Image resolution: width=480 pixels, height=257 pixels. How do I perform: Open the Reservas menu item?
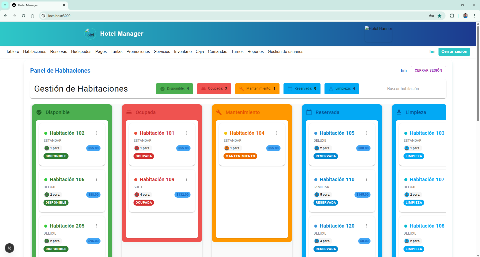pos(58,51)
